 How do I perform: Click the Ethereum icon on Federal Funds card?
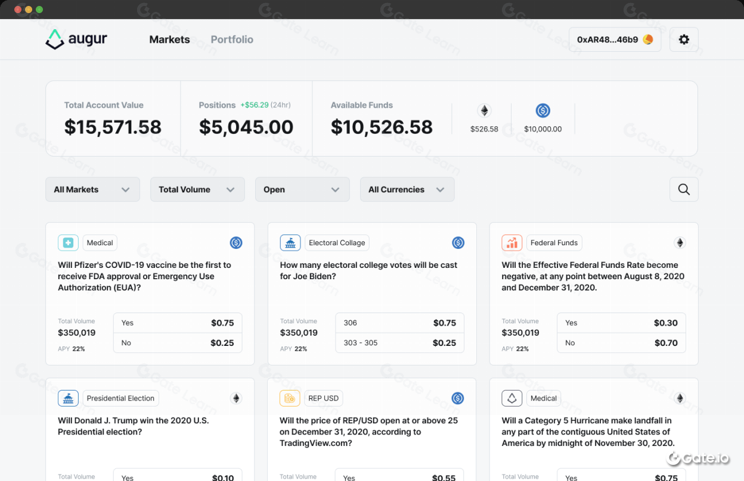680,243
